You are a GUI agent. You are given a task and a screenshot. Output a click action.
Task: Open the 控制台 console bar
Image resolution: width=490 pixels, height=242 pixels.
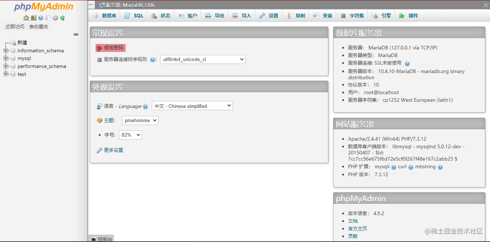pyautogui.click(x=101, y=238)
